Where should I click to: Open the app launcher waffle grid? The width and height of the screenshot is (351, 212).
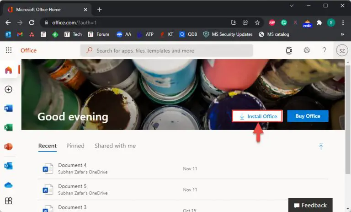tap(9, 50)
